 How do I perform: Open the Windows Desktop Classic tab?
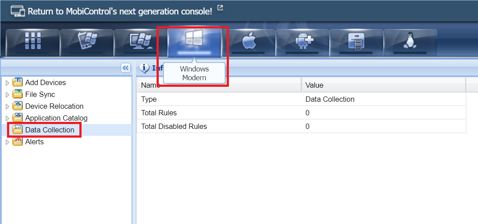click(141, 42)
